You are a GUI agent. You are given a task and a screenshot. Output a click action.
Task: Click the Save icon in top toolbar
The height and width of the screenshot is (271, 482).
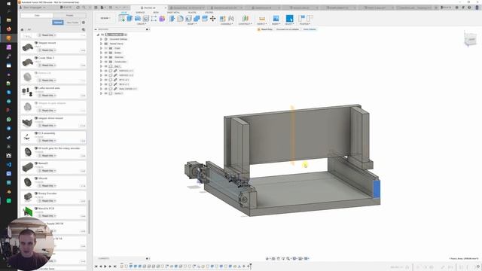tap(111, 8)
